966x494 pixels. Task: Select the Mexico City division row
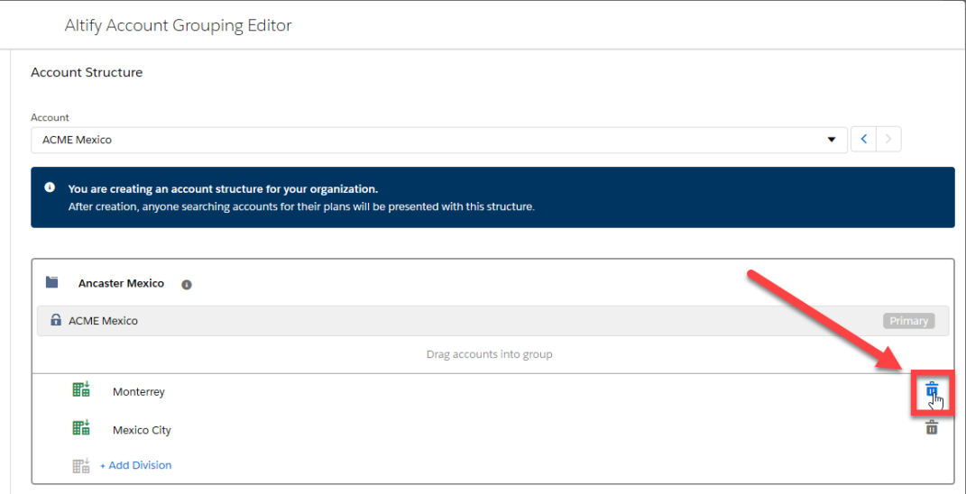[x=492, y=429]
